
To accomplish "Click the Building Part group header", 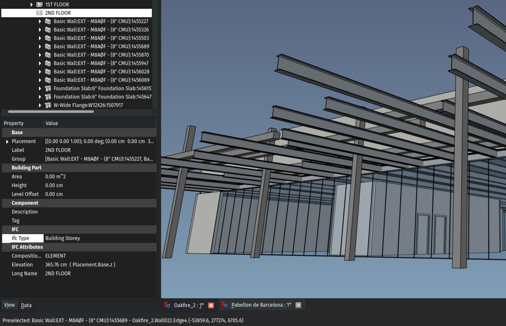I will pyautogui.click(x=79, y=168).
